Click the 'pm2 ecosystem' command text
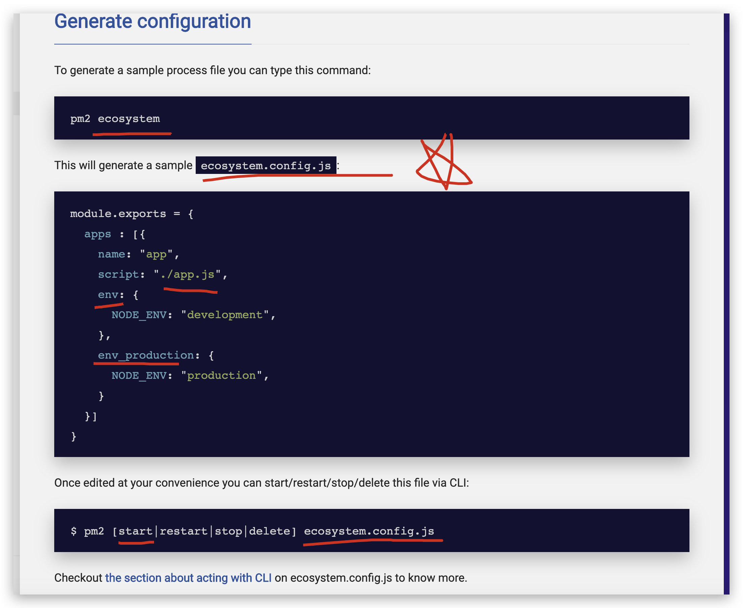 coord(115,119)
